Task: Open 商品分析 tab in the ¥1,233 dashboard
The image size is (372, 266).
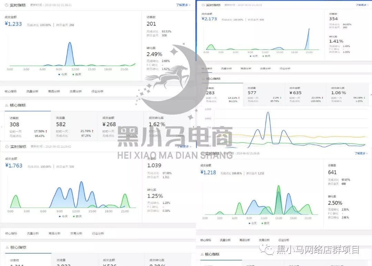Action: pos(54,91)
